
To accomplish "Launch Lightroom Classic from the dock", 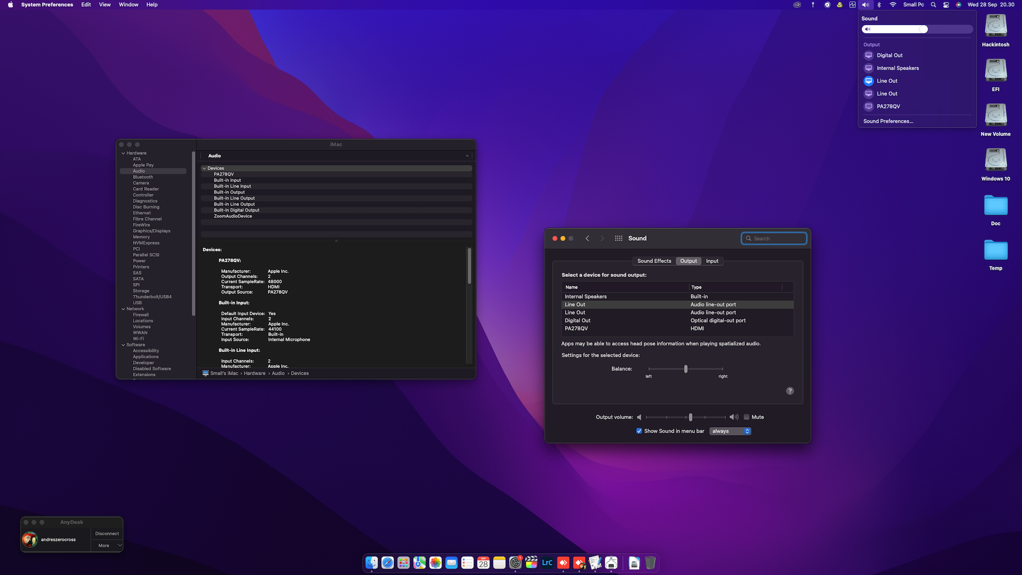I will click(x=547, y=562).
